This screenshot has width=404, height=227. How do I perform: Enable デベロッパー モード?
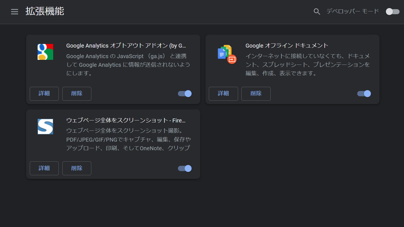(x=392, y=12)
